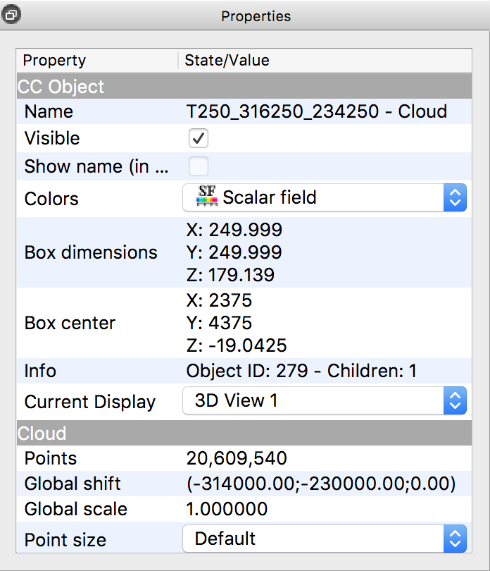Click the cloud name value T250_316250_234250

316,111
